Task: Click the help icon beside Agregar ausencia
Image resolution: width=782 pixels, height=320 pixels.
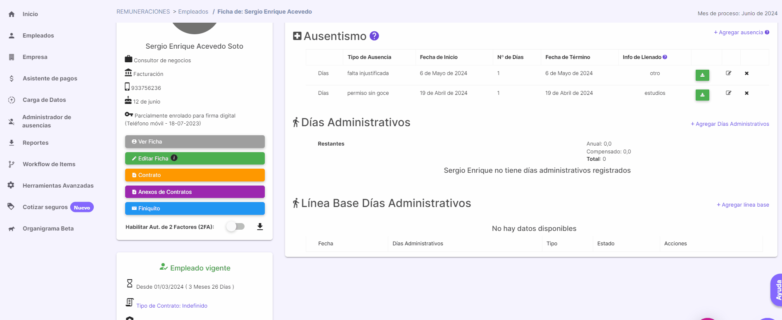Action: click(x=767, y=32)
